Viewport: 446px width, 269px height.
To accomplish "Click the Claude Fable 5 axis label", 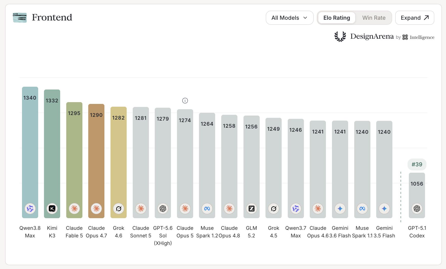I will pos(74,232).
